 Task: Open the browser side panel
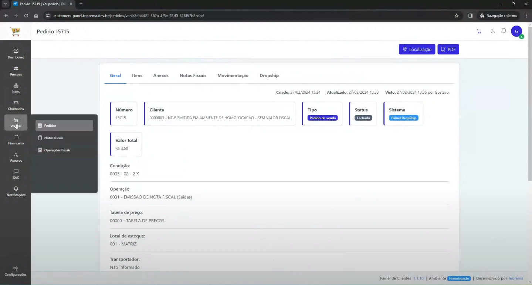coord(470,16)
